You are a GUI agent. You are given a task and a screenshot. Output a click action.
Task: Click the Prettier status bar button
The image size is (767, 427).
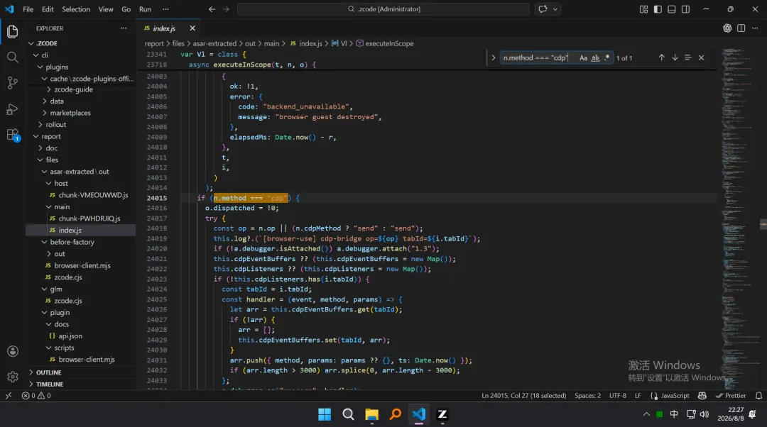pyautogui.click(x=731, y=396)
